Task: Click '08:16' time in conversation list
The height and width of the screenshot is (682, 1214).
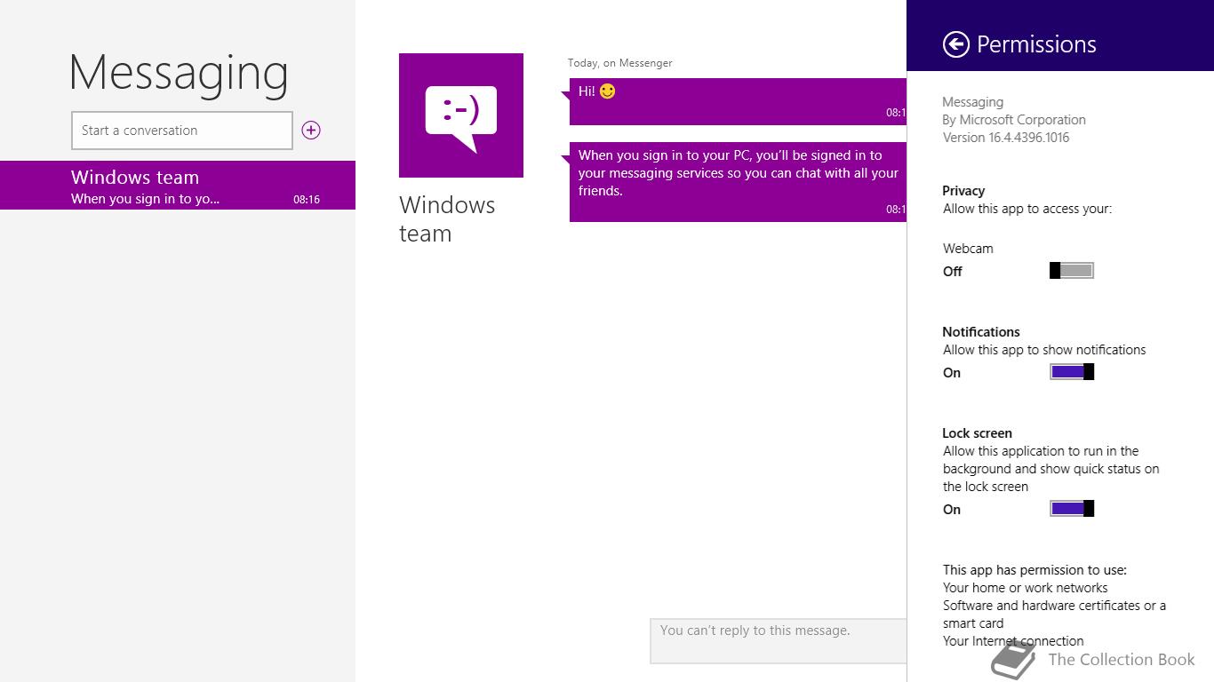Action: 307,200
